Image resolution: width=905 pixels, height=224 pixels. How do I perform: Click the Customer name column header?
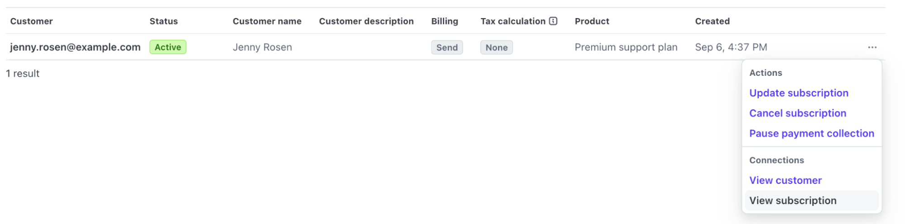click(267, 21)
